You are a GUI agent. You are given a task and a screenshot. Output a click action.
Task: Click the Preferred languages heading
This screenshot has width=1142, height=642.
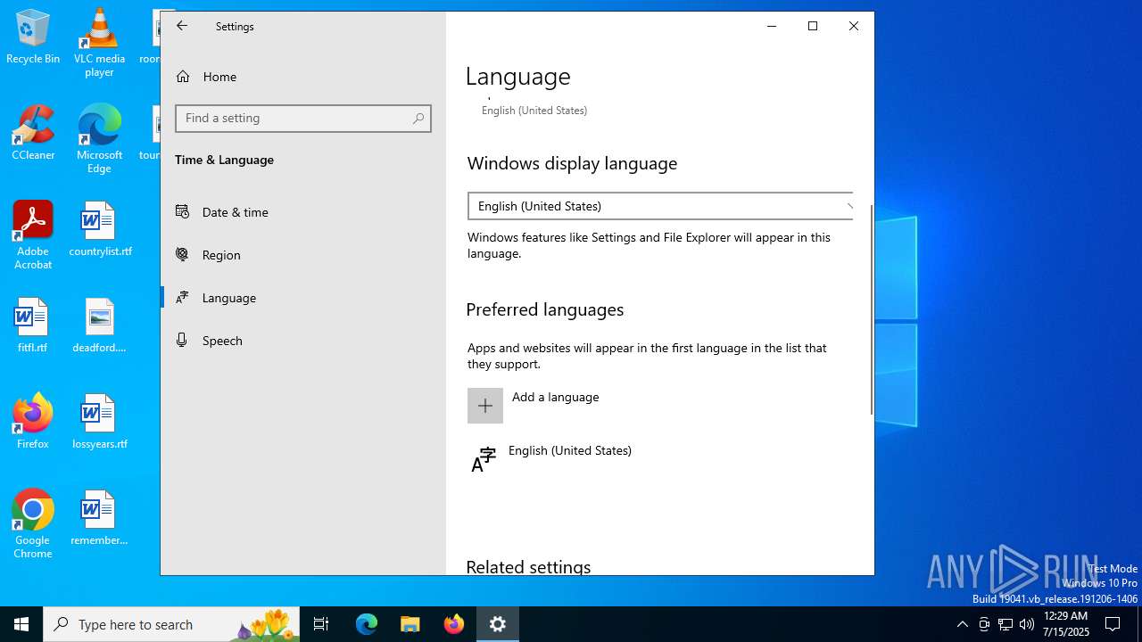point(545,309)
